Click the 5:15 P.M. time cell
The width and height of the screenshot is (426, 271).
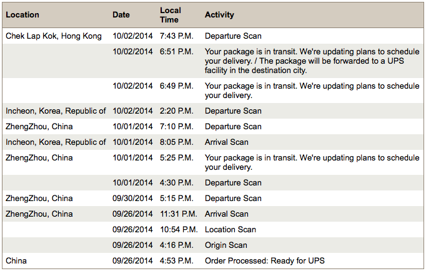click(x=176, y=199)
